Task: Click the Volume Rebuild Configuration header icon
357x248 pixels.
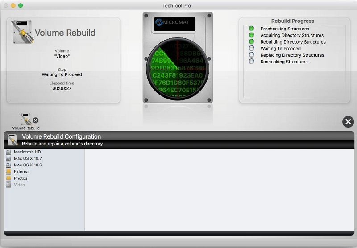Action: [12, 140]
